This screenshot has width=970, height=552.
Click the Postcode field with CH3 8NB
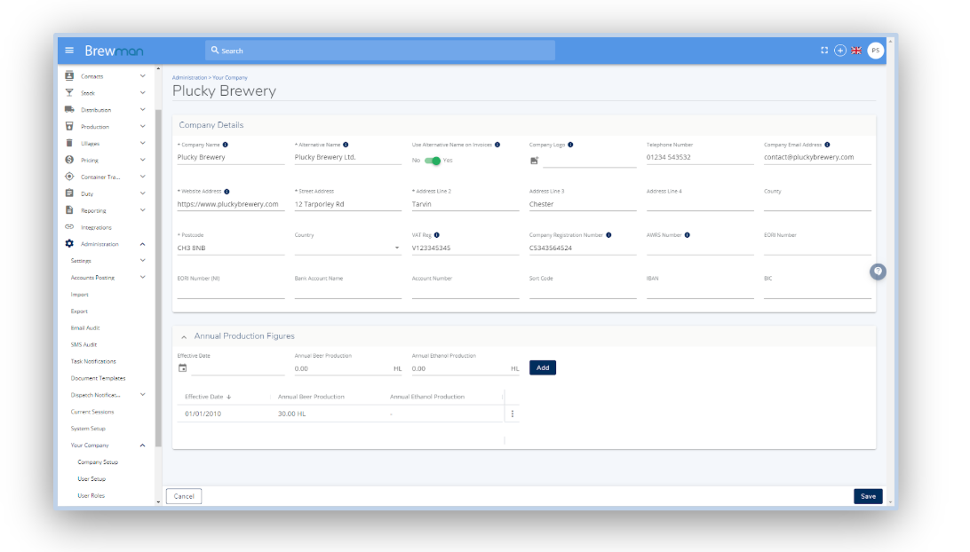pyautogui.click(x=230, y=248)
